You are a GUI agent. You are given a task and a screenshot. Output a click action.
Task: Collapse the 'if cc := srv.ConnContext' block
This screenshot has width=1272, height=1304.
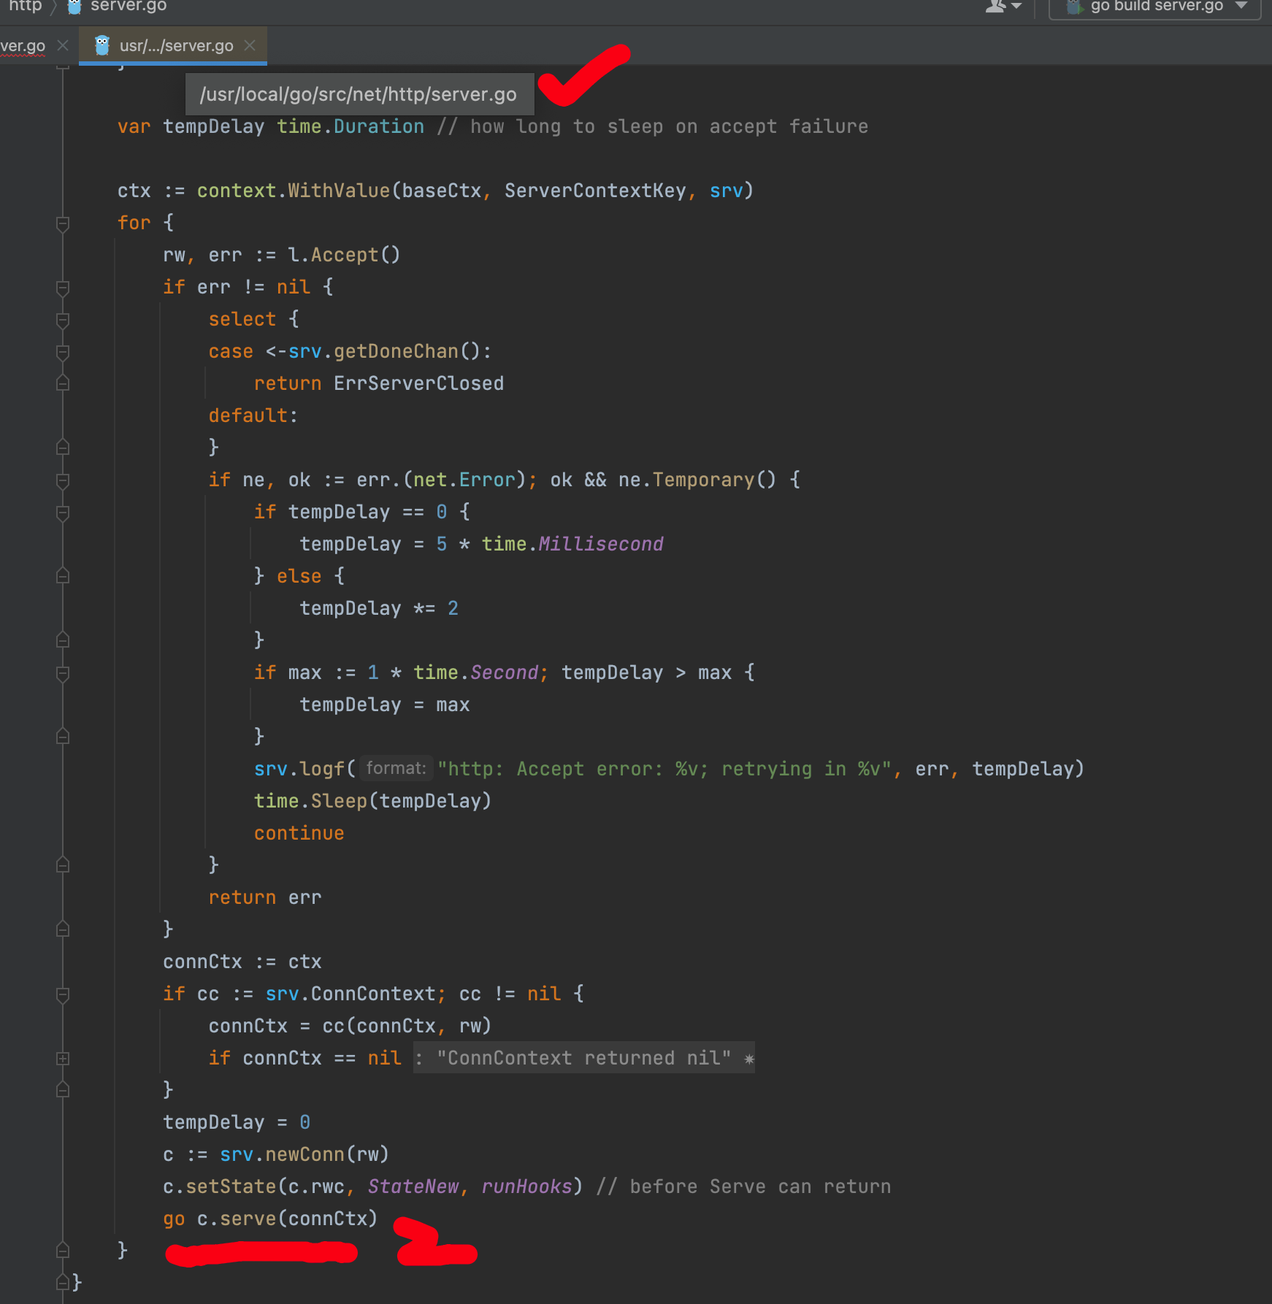click(x=63, y=994)
